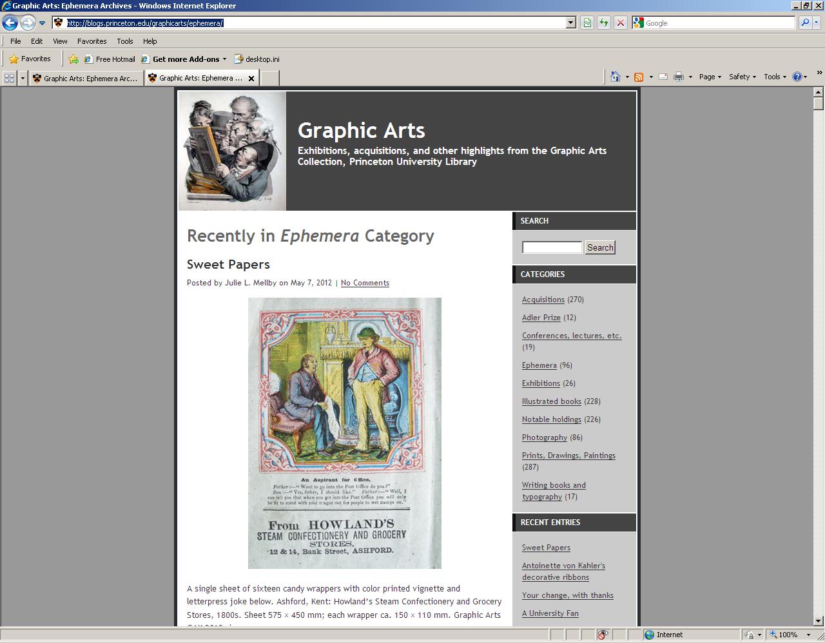This screenshot has height=643, width=825.
Task: Open the No Comments link
Action: 365,283
